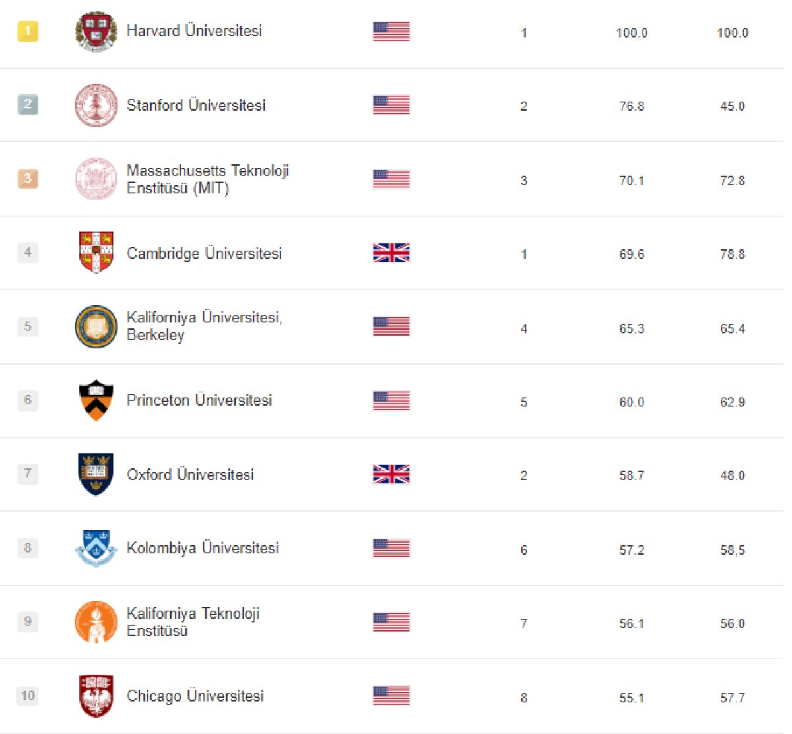Open Kaliforniya Teknoloji Enstitüsü link
Screen dimensions: 792x734
point(193,622)
